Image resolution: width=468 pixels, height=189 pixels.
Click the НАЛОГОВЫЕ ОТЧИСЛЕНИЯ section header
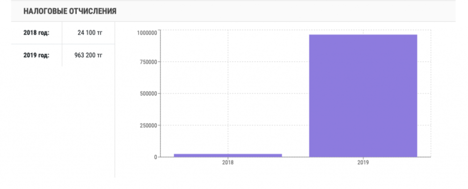70,11
